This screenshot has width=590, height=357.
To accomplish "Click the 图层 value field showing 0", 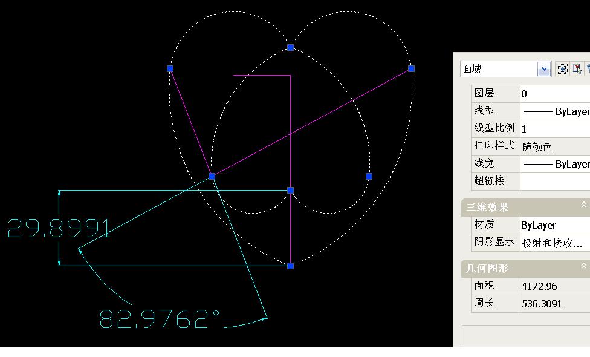I will [555, 93].
